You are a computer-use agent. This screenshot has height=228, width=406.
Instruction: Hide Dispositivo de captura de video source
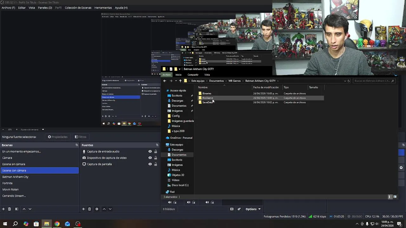(x=150, y=158)
